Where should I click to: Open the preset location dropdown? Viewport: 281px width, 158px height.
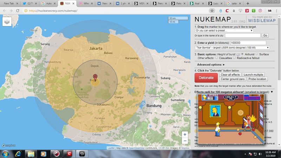point(224,31)
